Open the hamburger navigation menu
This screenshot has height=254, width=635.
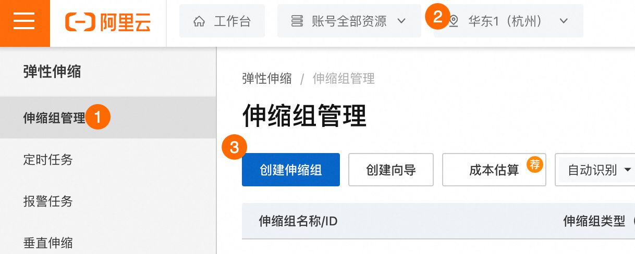point(25,22)
